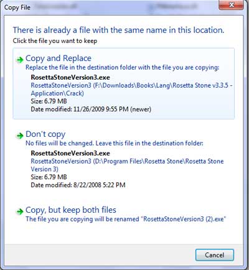Choose Copy, but keep both files

[71, 210]
